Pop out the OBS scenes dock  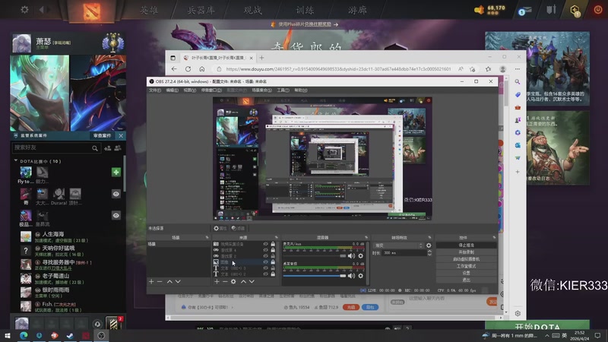click(x=207, y=237)
